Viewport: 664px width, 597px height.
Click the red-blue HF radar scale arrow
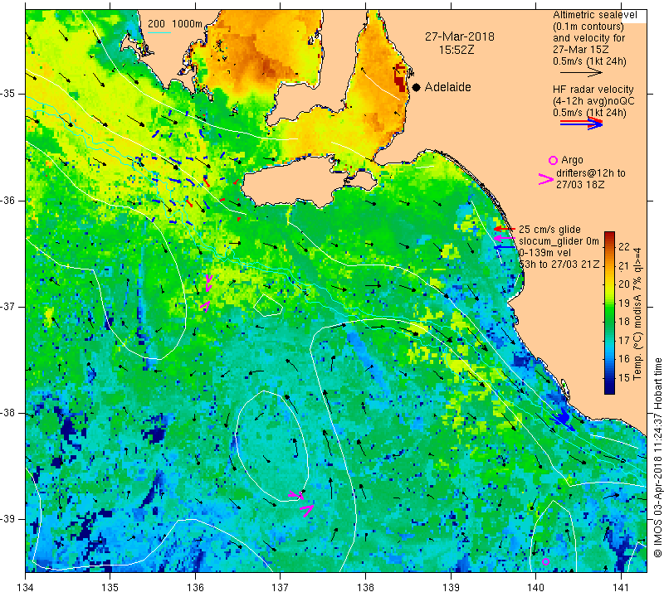tap(581, 124)
